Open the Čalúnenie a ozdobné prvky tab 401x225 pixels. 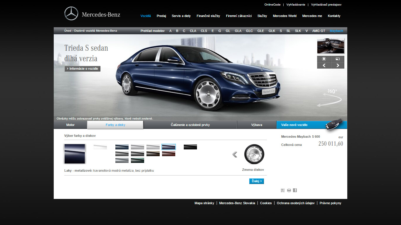(190, 125)
